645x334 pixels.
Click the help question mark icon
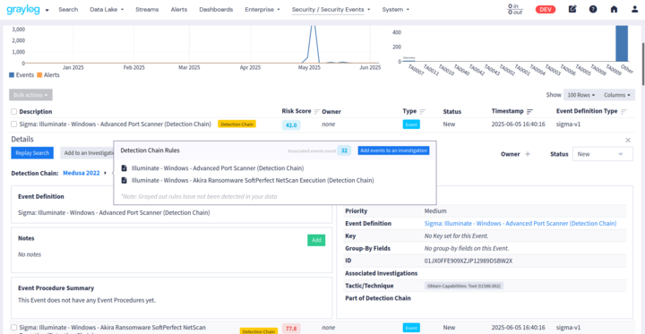593,9
